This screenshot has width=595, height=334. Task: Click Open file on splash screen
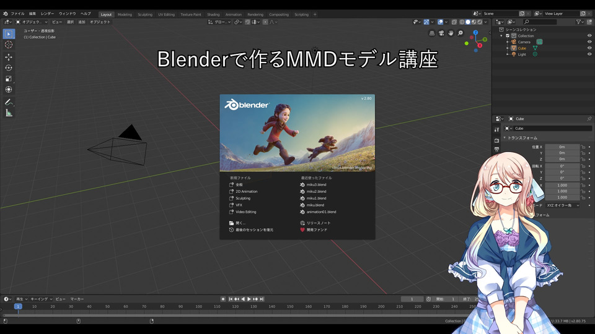point(237,223)
